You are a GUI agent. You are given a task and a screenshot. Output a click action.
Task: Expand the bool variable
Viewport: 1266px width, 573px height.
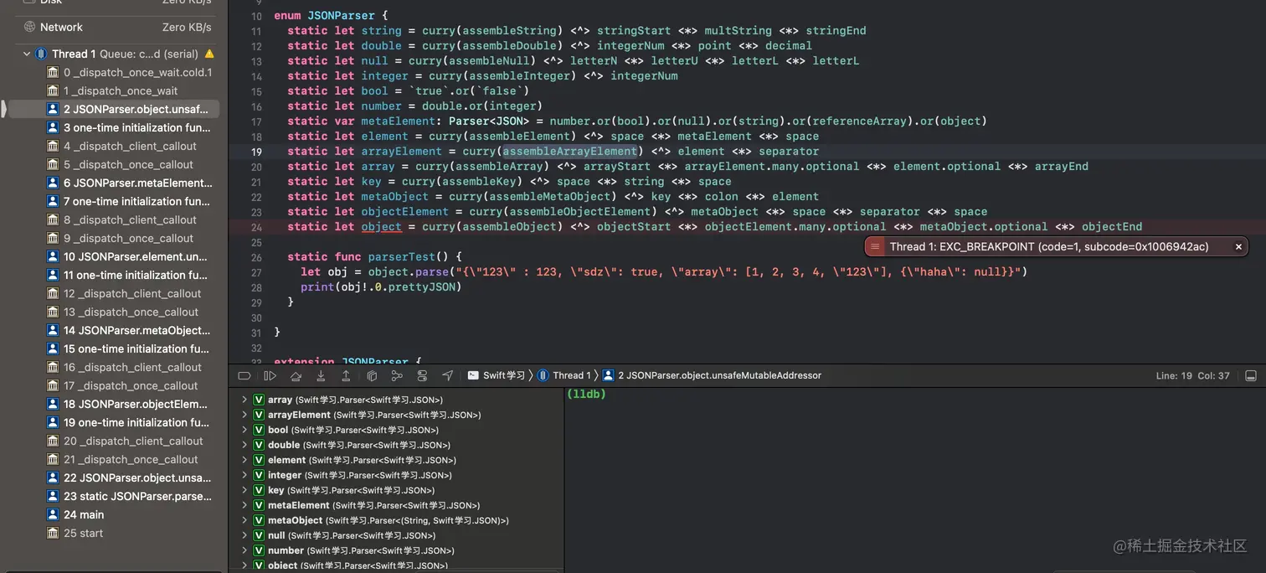pos(244,430)
